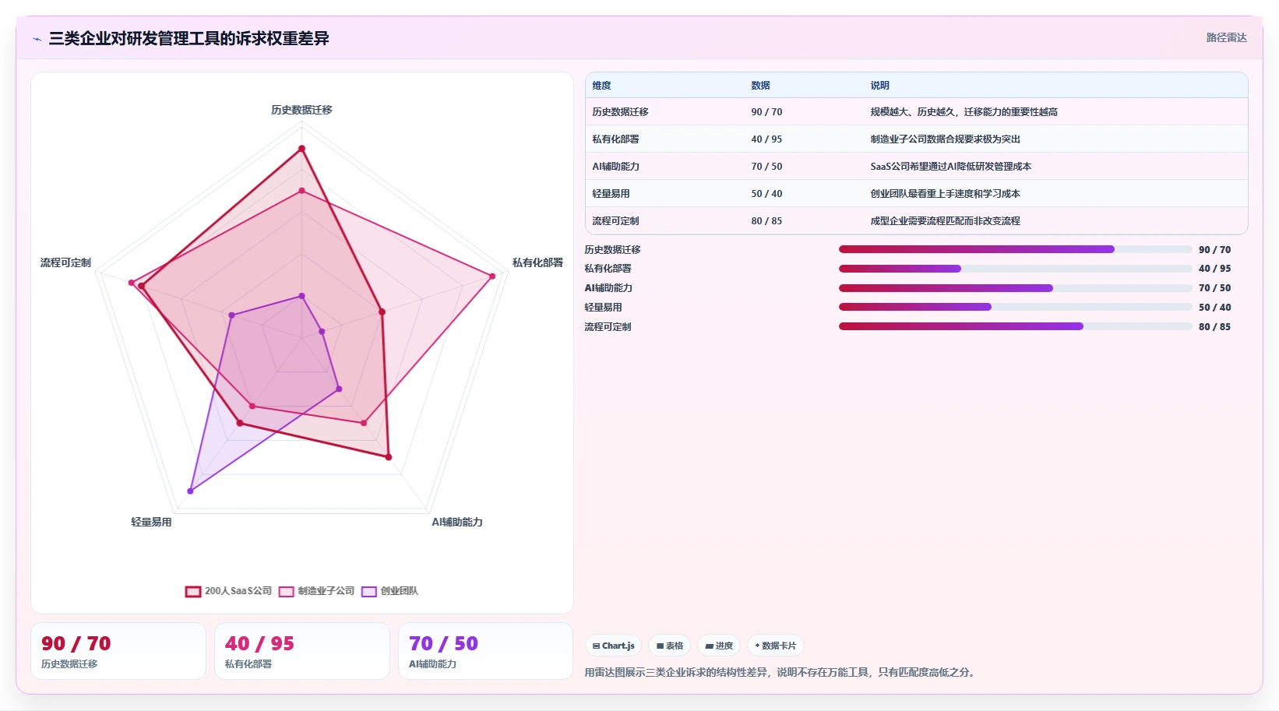This screenshot has height=711, width=1279.
Task: Click the AI辅助能力 progress bar
Action: click(x=1015, y=288)
